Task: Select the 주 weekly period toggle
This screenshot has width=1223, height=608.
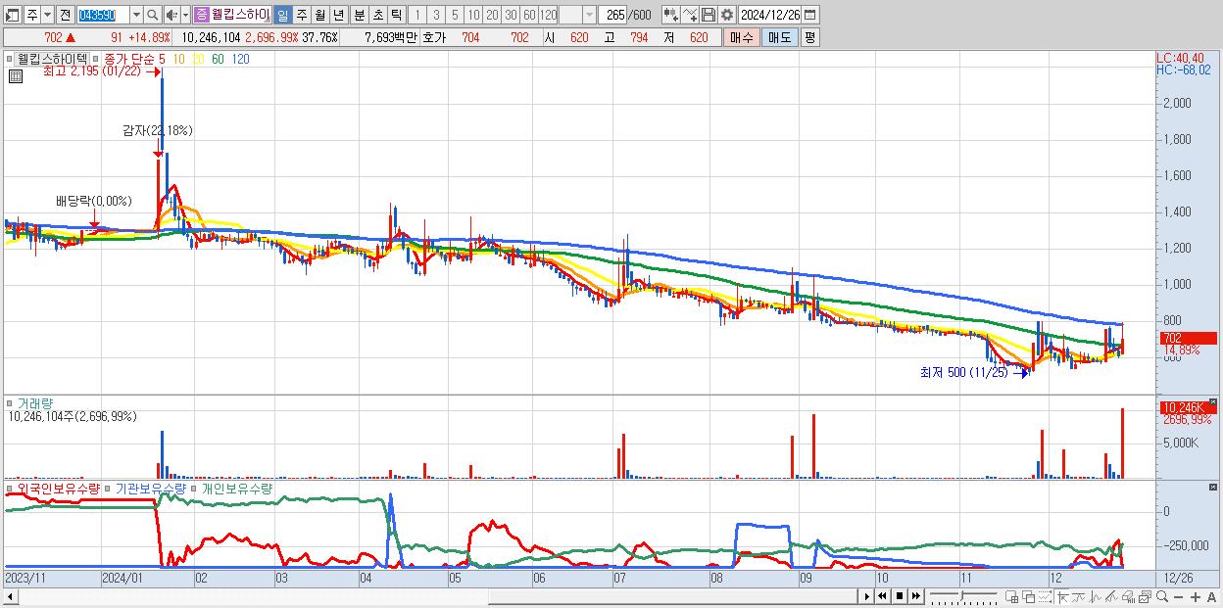Action: [x=301, y=15]
